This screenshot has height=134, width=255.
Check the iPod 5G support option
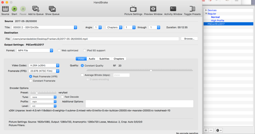[x=84, y=50]
